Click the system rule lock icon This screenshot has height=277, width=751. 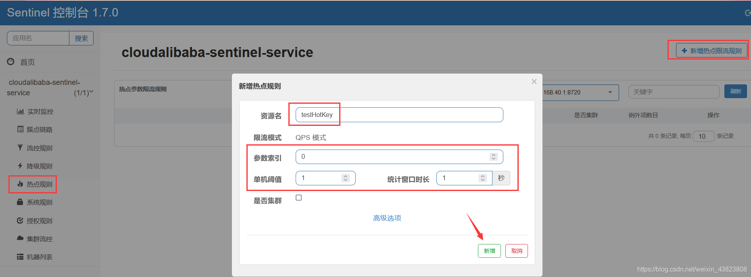[20, 202]
